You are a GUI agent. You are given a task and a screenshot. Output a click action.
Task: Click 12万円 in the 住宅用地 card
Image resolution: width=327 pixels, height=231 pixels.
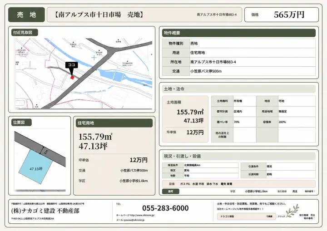tap(139, 160)
